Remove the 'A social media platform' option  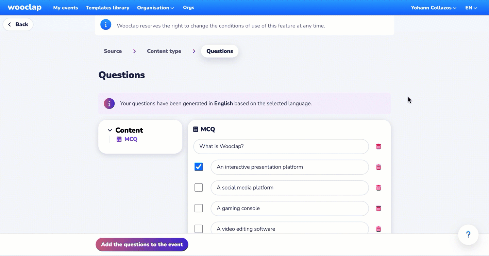click(378, 188)
